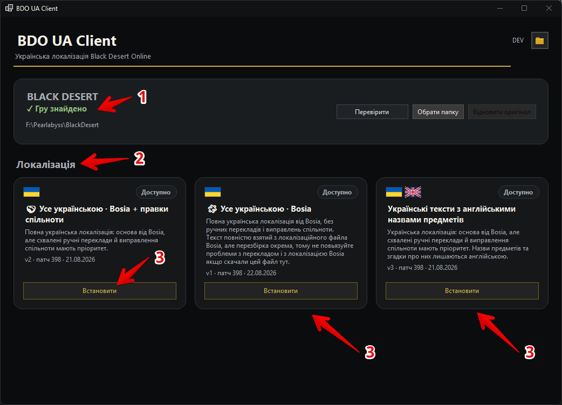Minimize the BDO UA Client window
This screenshot has width=562, height=405.
pos(500,8)
